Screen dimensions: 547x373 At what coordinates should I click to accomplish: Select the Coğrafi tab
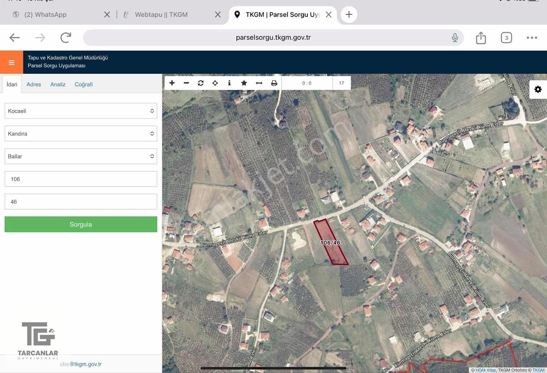point(84,84)
